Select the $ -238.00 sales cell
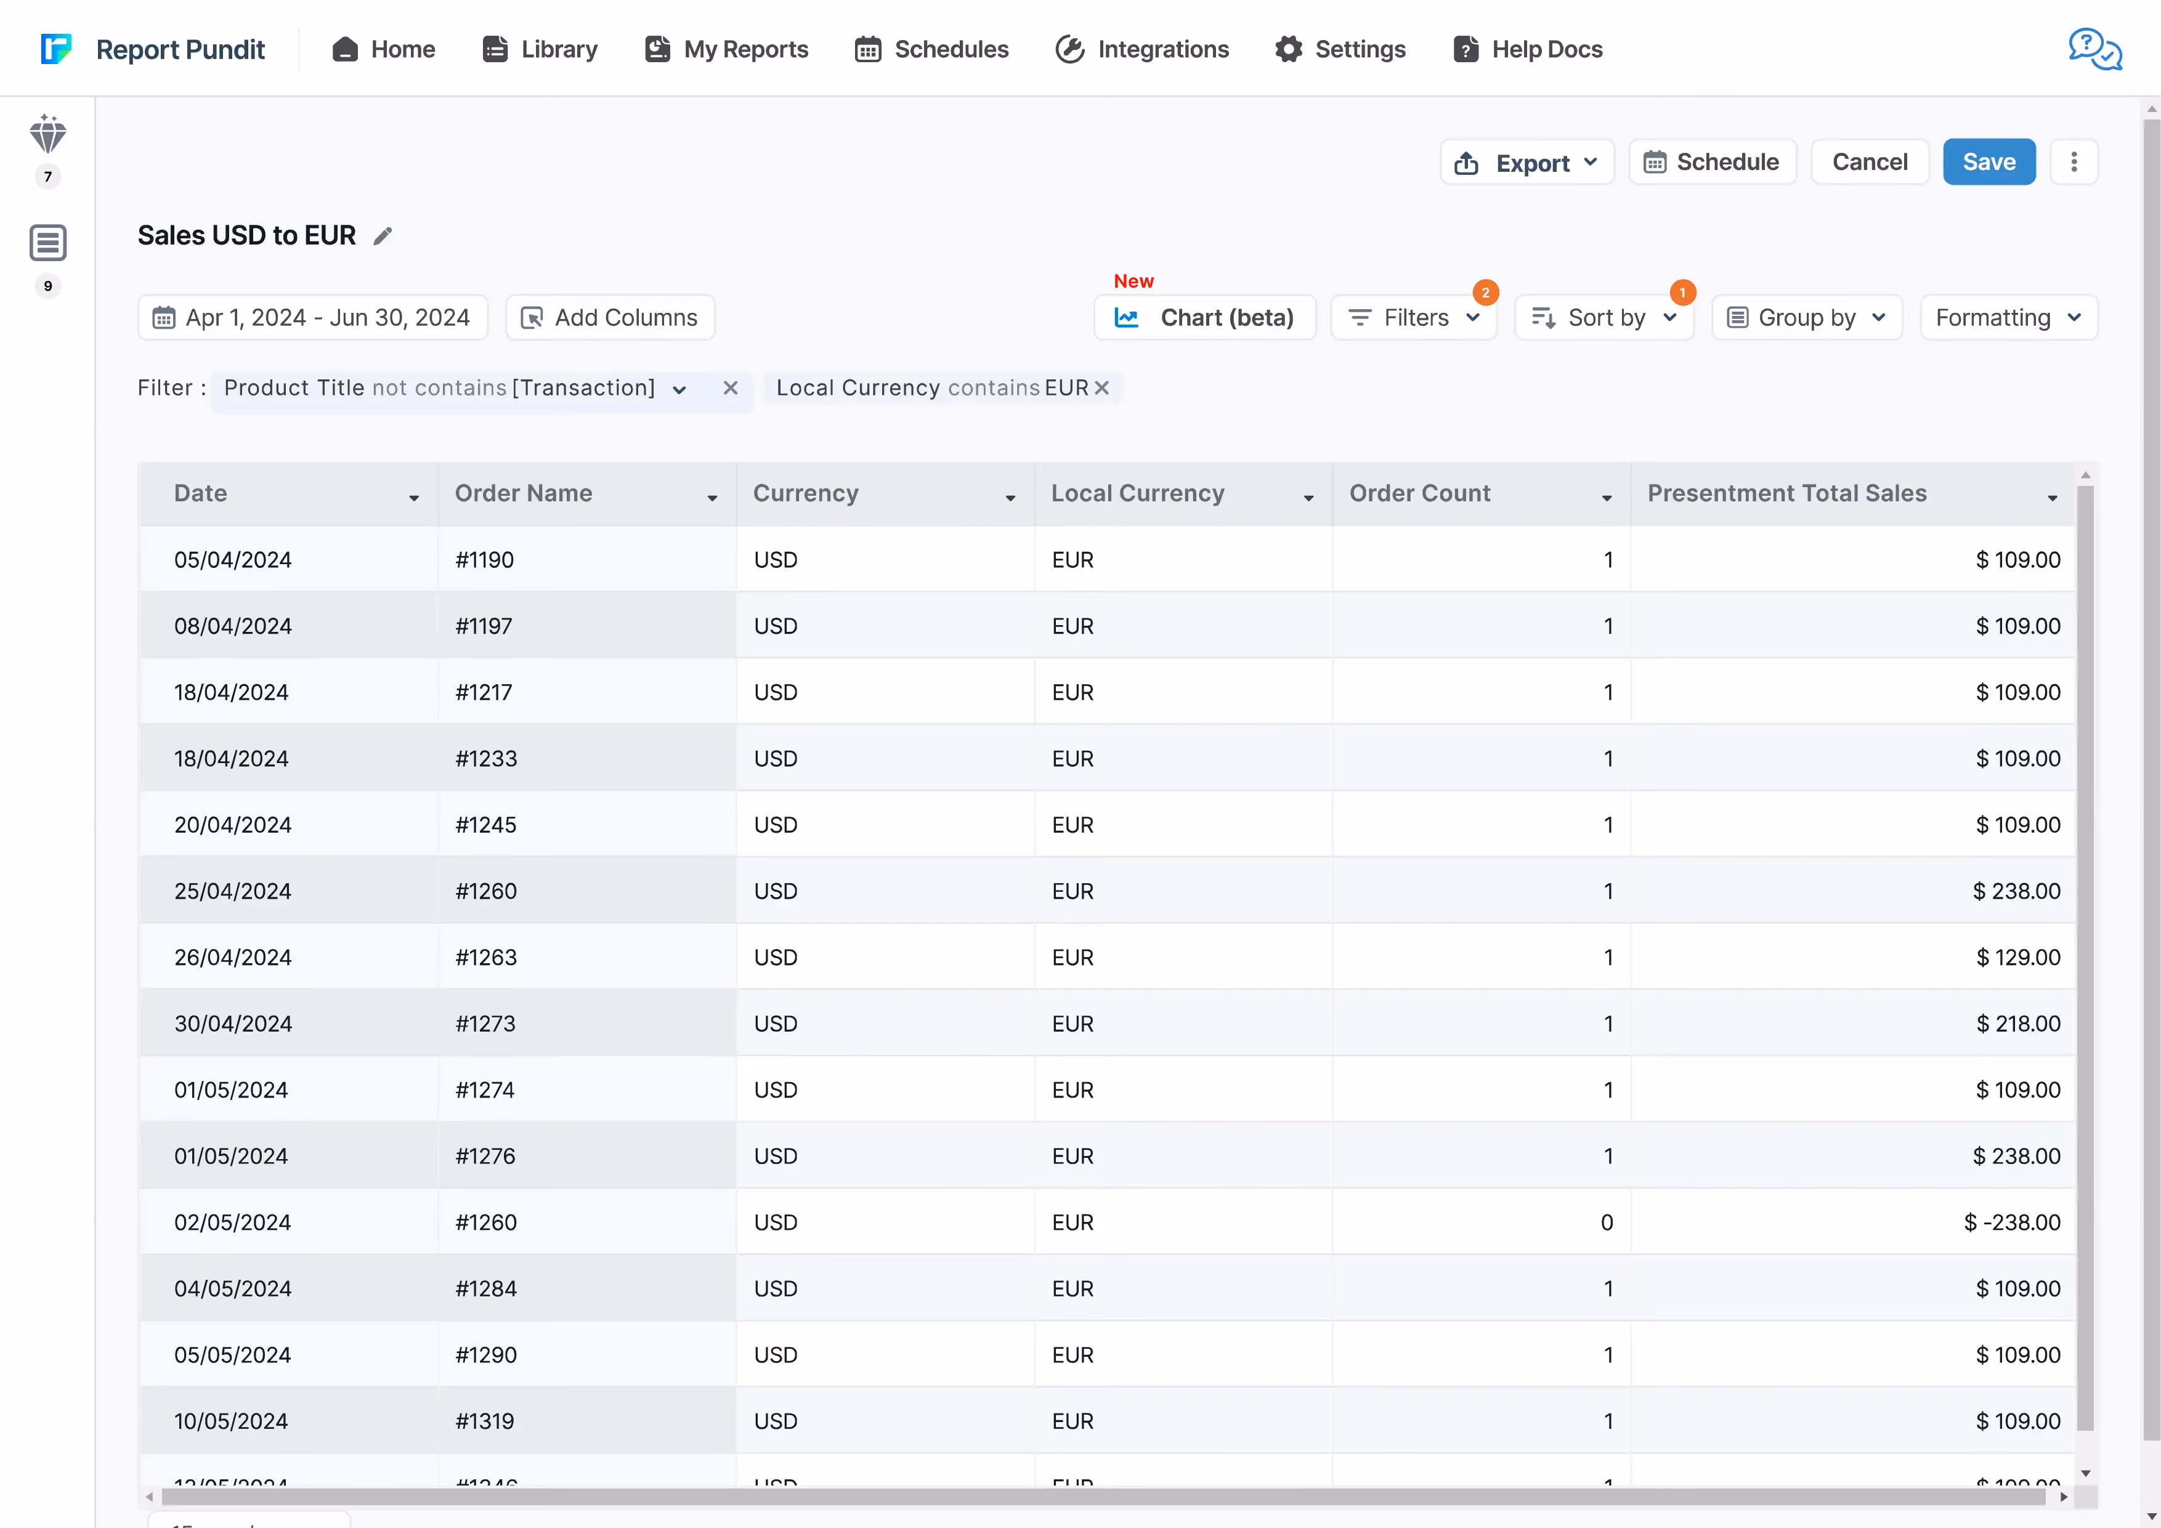Screen dimensions: 2161x1528 1852,1222
